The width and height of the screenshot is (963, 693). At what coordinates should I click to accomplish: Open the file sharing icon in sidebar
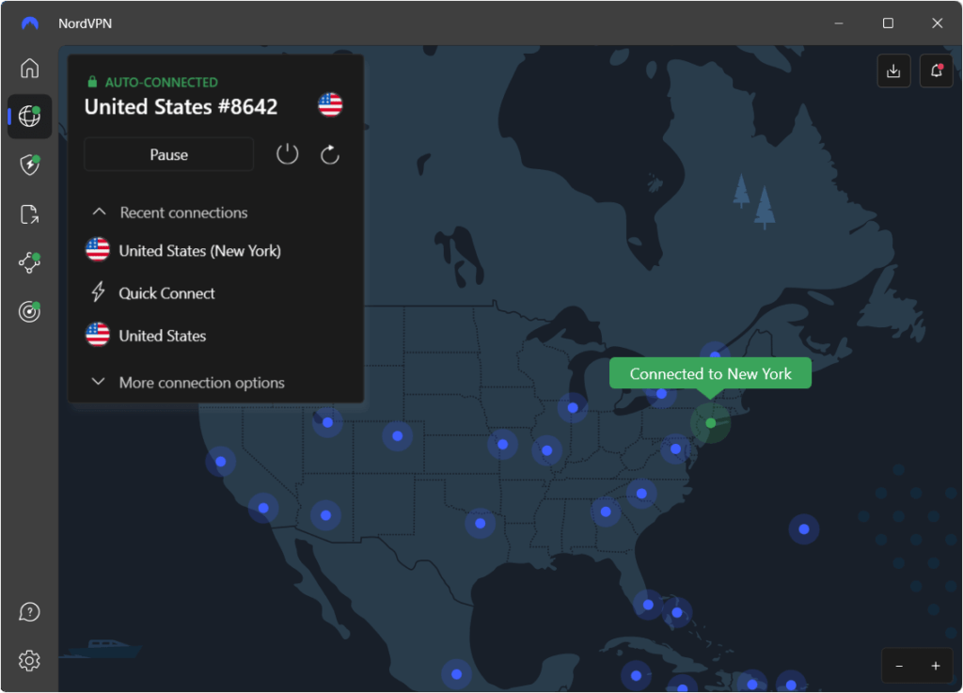[x=29, y=214]
